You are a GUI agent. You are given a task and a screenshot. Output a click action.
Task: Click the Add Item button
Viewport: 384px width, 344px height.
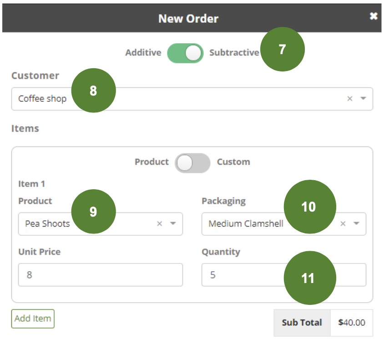(x=33, y=319)
